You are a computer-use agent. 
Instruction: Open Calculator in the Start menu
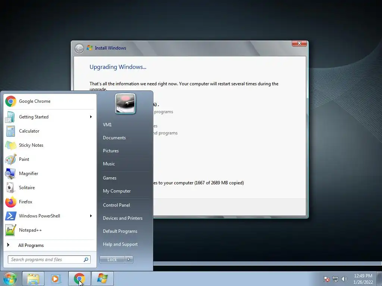click(x=50, y=131)
